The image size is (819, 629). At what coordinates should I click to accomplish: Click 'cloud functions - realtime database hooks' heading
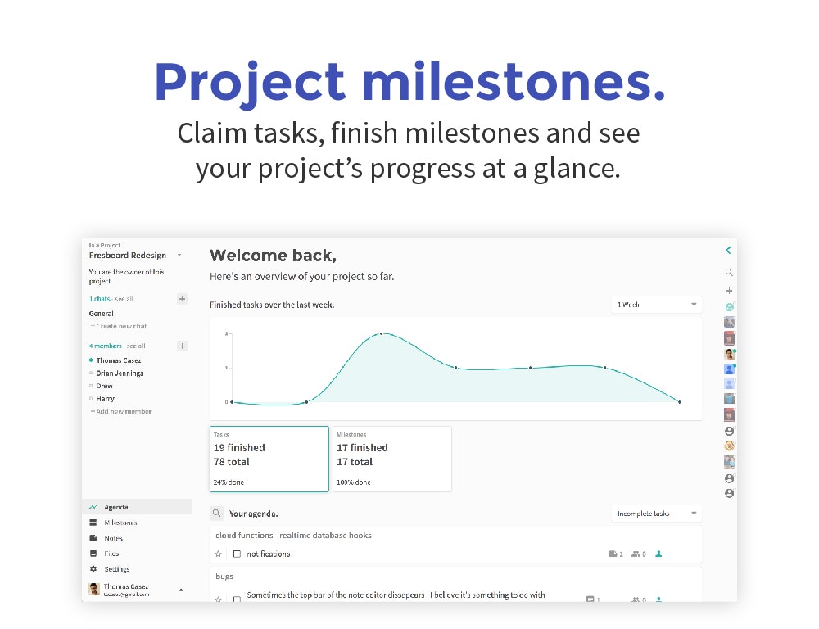[x=293, y=535]
